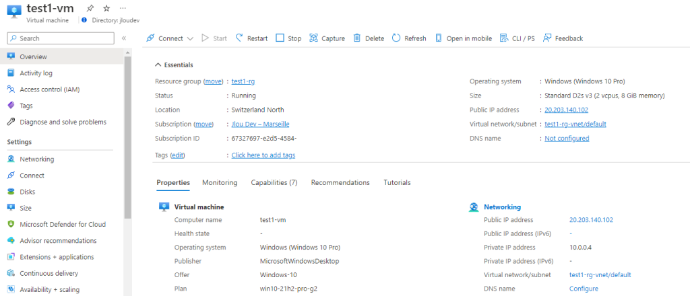Screen dimensions: 690x296
Task: Open in mobile
Action: 464,38
